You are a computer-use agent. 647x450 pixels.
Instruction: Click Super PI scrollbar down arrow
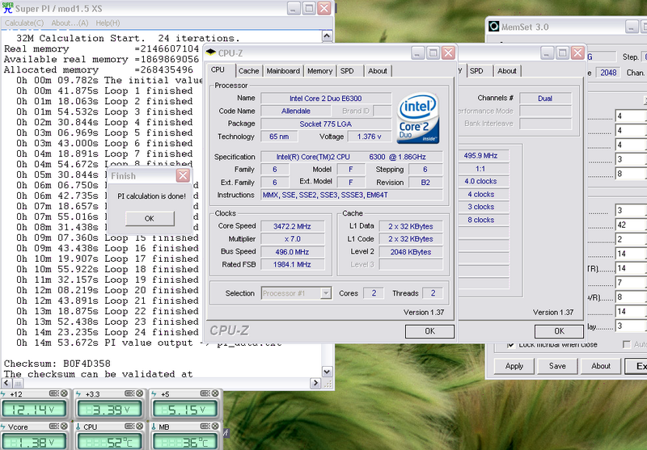(x=327, y=372)
